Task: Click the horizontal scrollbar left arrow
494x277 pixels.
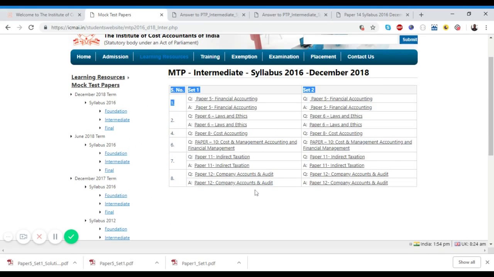Action: [x=3, y=250]
